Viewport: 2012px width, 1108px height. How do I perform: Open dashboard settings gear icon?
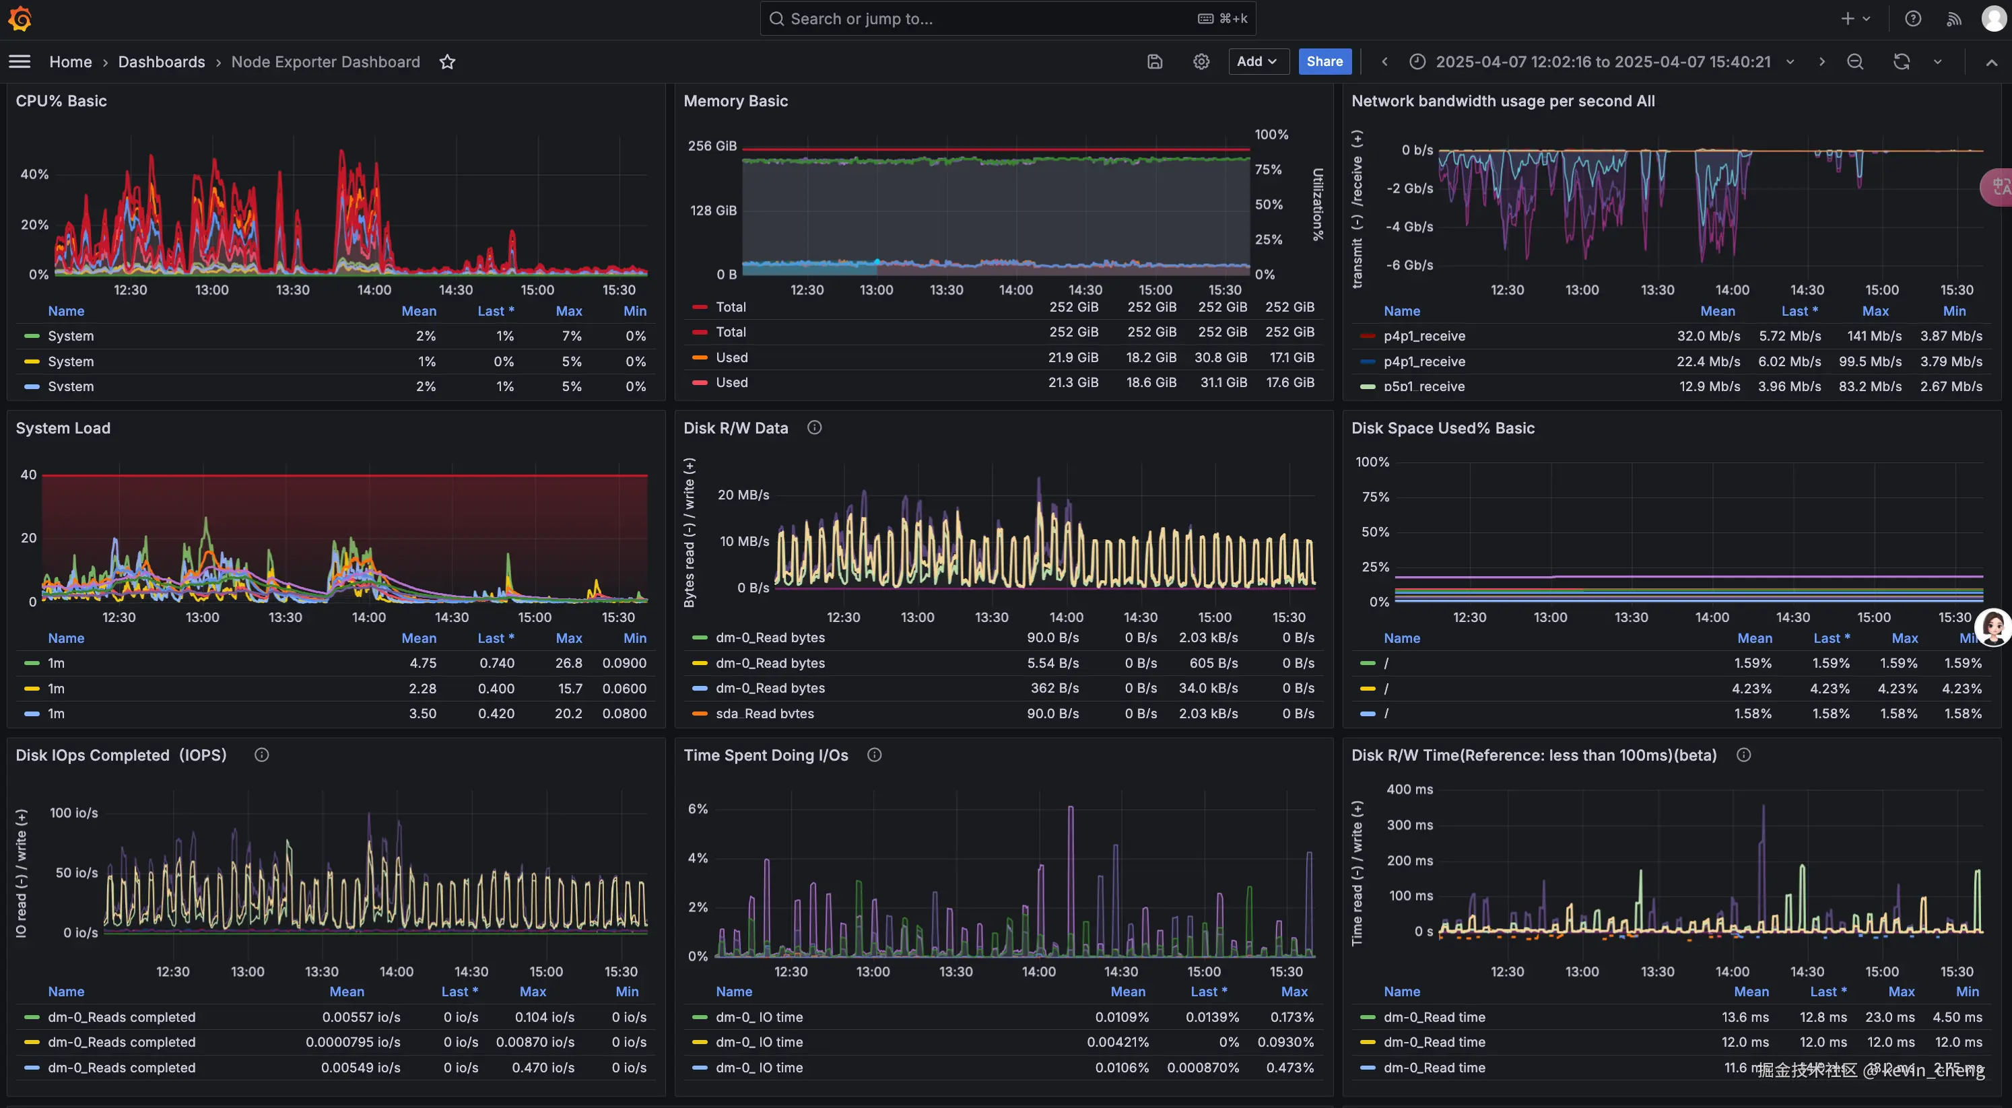1201,62
